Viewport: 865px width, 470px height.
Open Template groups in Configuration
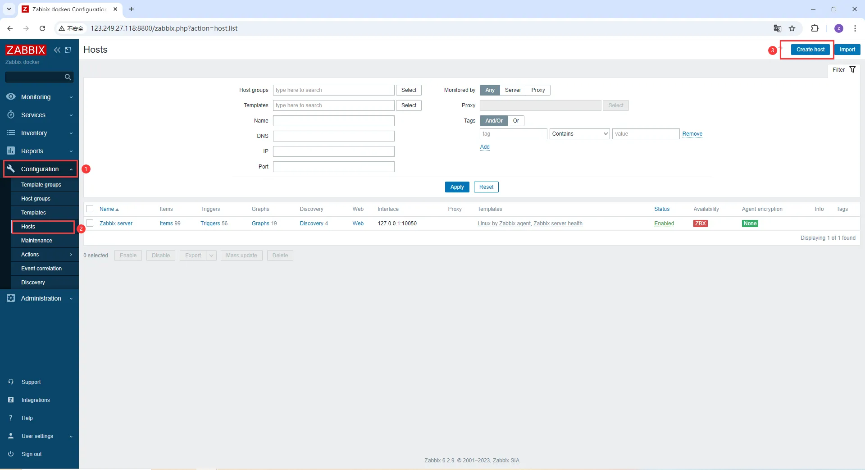[x=41, y=185]
